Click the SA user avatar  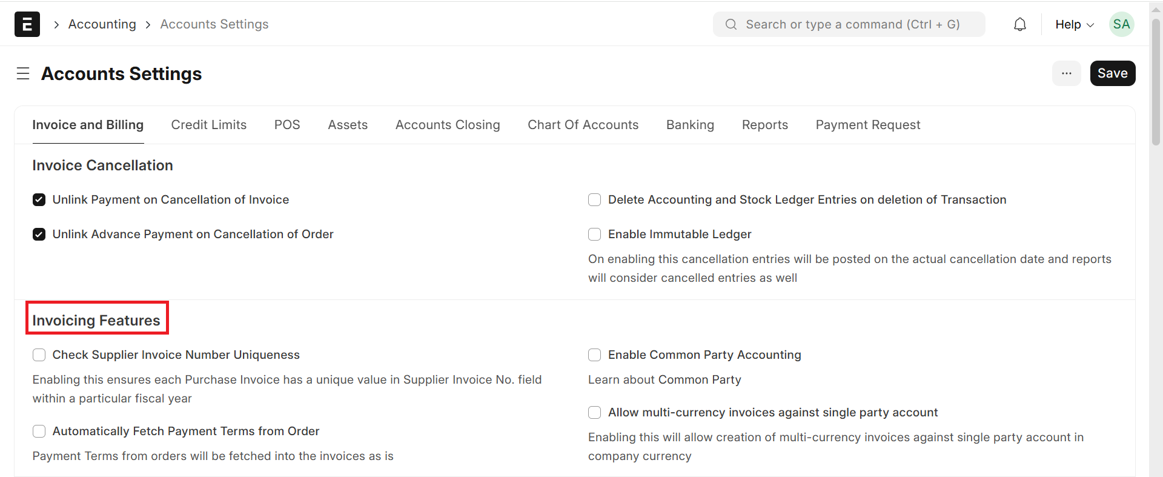click(1121, 24)
